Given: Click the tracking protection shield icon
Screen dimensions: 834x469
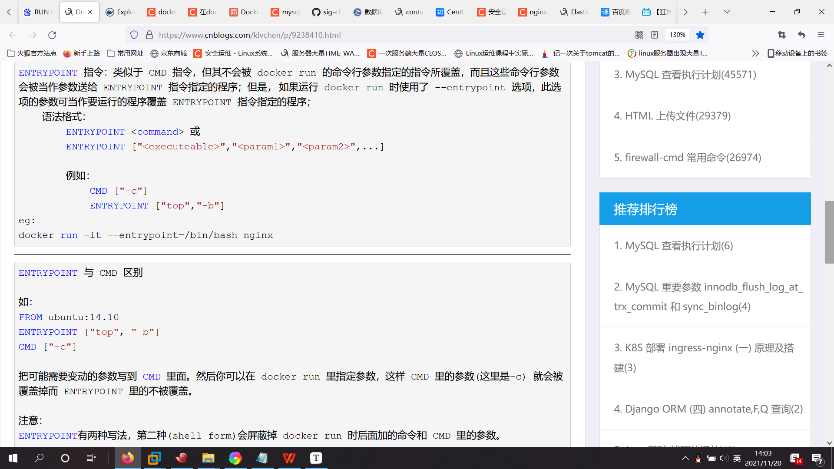Looking at the screenshot, I should pyautogui.click(x=134, y=35).
